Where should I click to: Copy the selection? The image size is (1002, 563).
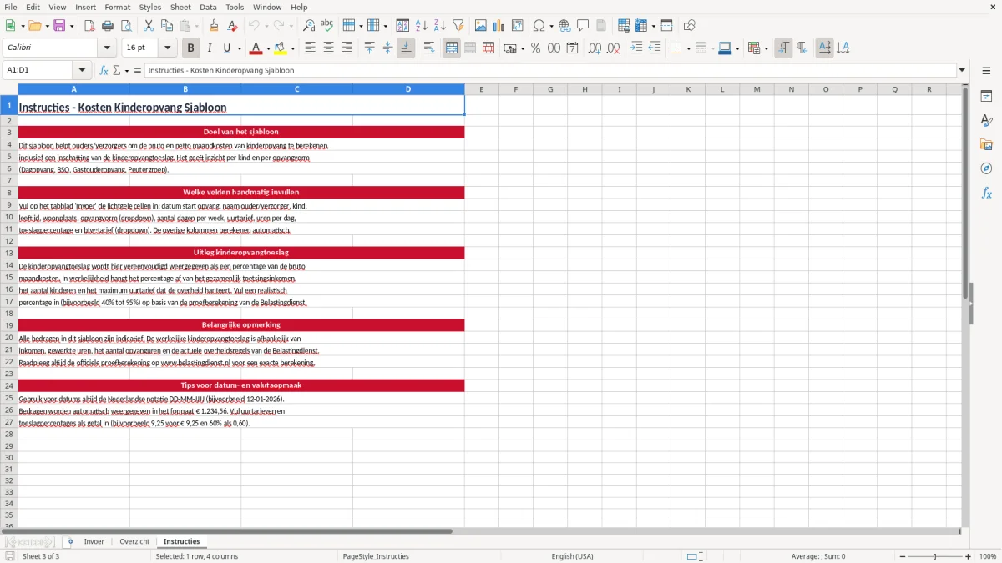[x=167, y=26]
